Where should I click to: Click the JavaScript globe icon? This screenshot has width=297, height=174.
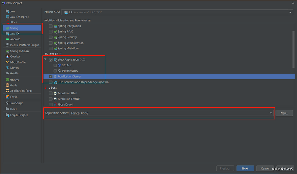[7, 103]
